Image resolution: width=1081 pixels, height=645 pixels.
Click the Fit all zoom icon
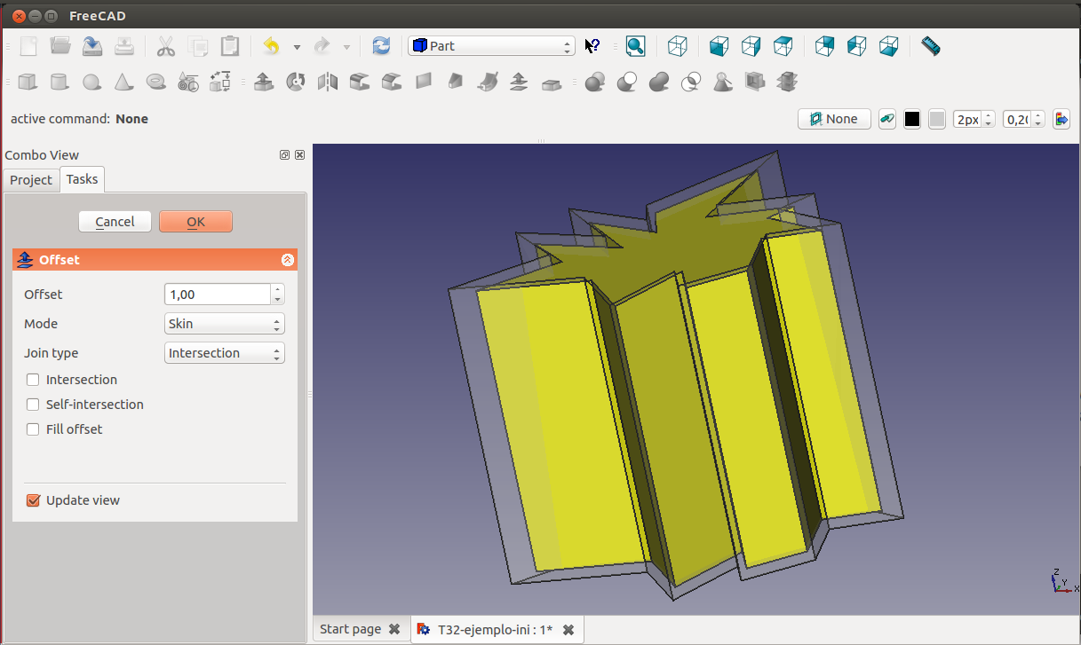click(635, 46)
